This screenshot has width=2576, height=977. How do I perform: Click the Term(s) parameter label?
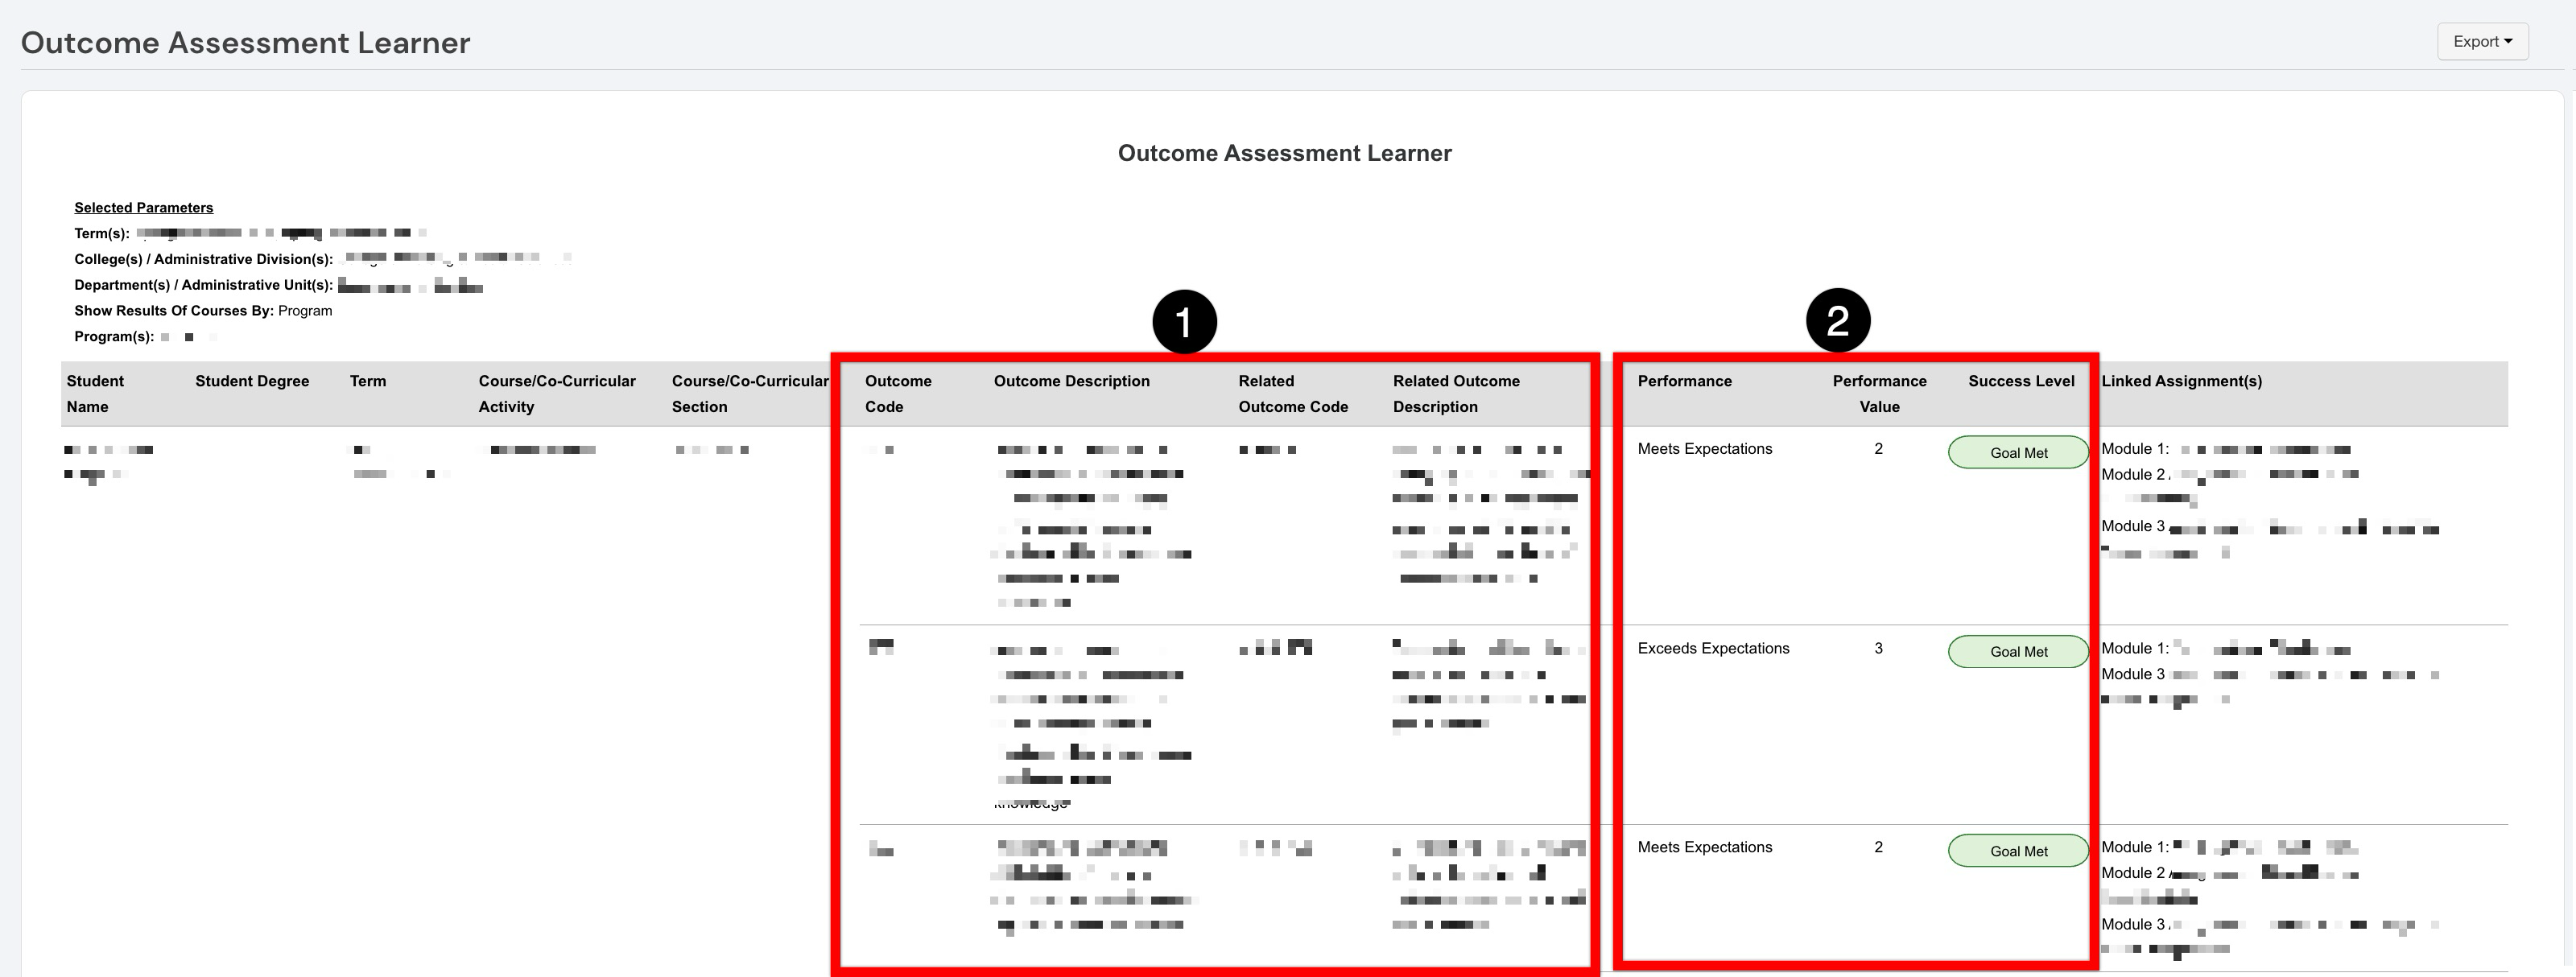(101, 233)
